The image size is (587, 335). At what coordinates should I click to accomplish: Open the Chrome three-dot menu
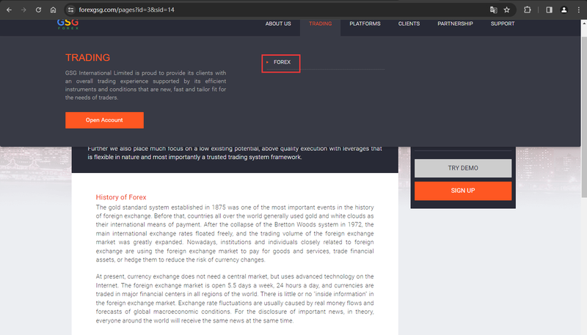(x=579, y=10)
